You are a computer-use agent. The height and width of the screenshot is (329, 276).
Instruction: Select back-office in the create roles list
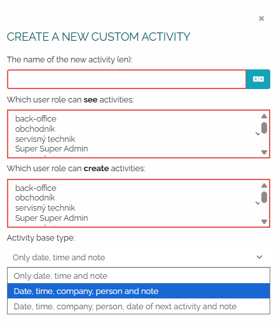(36, 188)
